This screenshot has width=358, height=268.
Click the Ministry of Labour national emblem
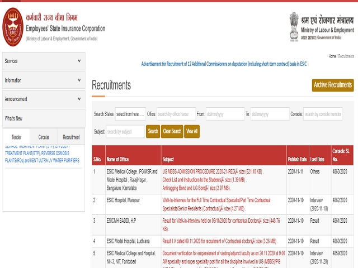point(294,27)
